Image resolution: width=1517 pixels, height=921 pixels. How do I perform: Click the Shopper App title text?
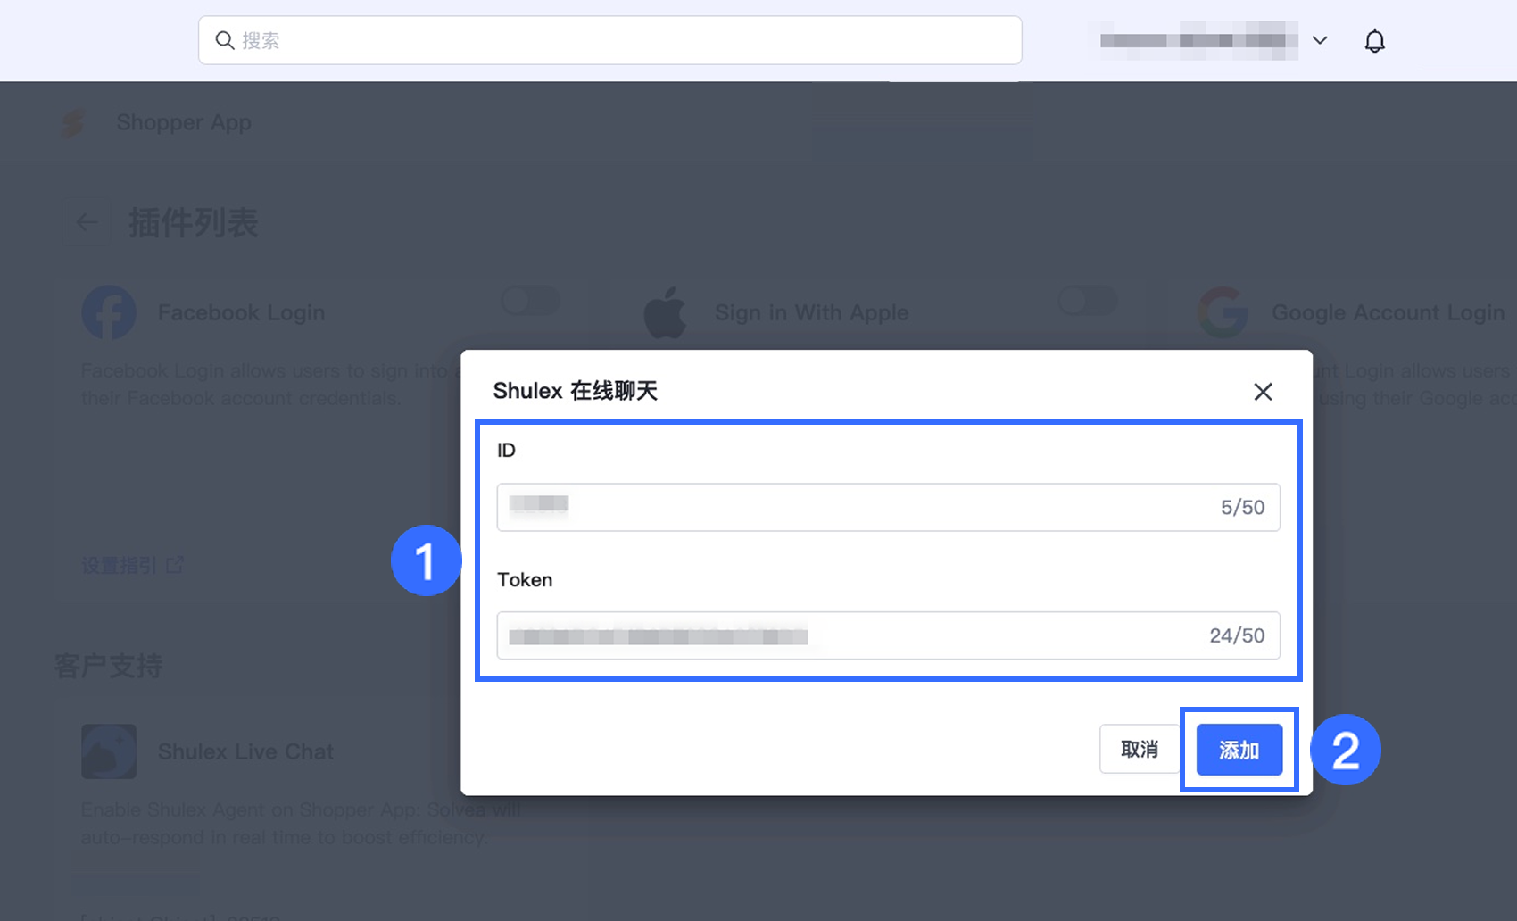[184, 122]
